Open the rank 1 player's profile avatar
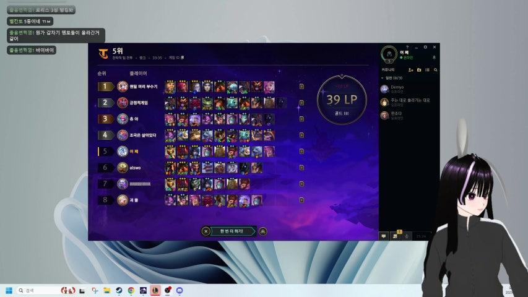Screen dimensions: 528x297 click(122, 87)
